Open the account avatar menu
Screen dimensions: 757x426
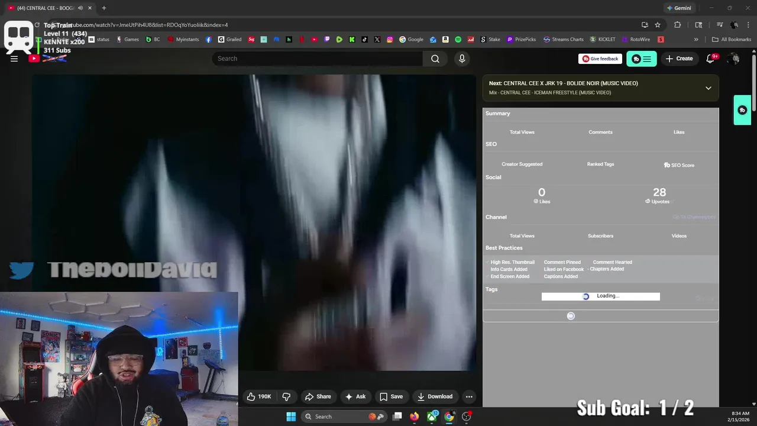734,59
